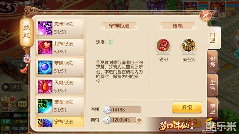Select the 忘情心法 skill icon

[x=45, y=28]
